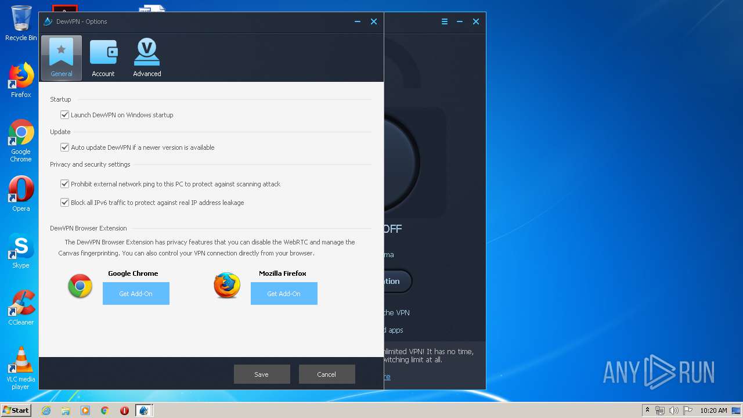Save the DewVPN options
This screenshot has height=418, width=743.
[x=262, y=374]
